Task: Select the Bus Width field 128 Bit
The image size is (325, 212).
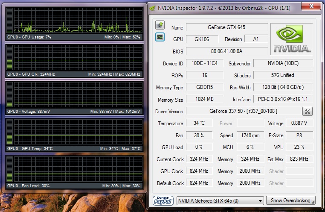Action: point(283,87)
